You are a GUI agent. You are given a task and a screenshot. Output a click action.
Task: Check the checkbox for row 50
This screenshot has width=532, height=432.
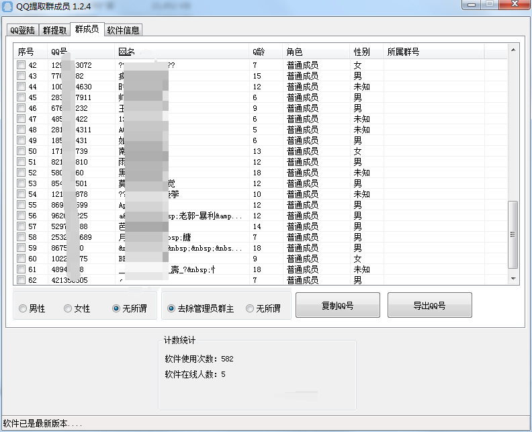coord(21,151)
